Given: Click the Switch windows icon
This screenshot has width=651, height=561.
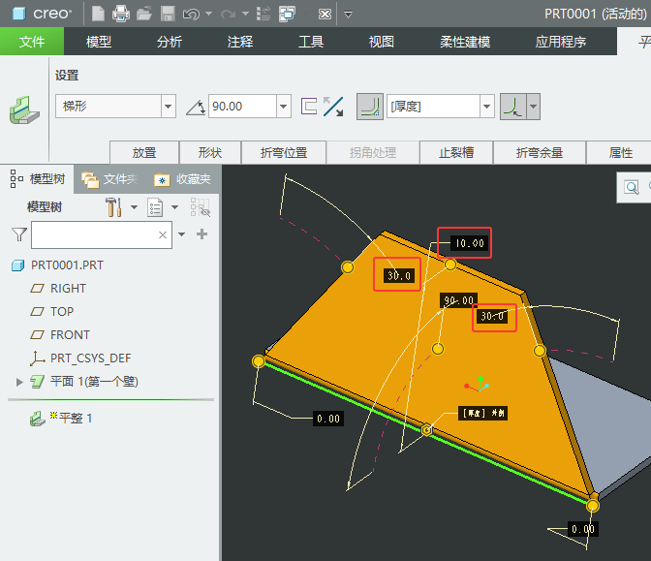Looking at the screenshot, I should click(x=288, y=14).
